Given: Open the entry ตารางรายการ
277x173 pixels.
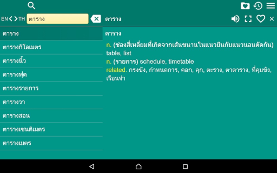Looking at the screenshot, I should pos(51,88).
